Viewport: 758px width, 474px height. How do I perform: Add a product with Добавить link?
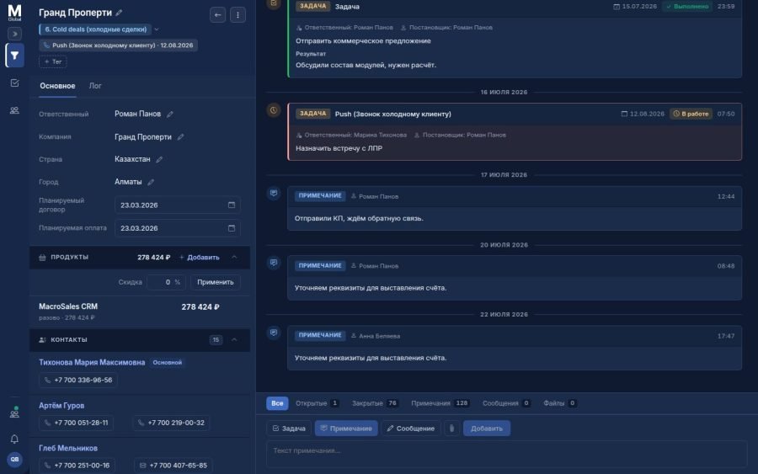click(x=200, y=258)
